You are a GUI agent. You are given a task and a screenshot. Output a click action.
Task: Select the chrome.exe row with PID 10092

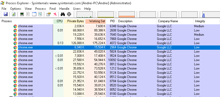(x=110, y=60)
